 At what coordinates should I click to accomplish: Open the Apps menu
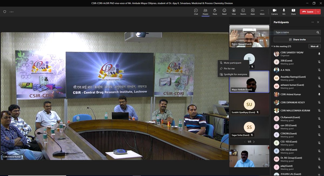coord(253,12)
